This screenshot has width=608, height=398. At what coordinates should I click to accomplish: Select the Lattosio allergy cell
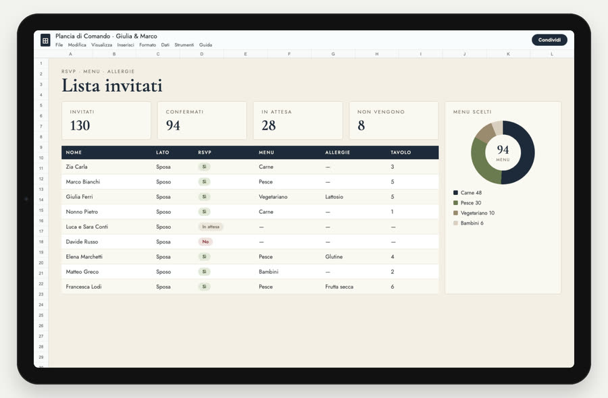click(x=334, y=197)
